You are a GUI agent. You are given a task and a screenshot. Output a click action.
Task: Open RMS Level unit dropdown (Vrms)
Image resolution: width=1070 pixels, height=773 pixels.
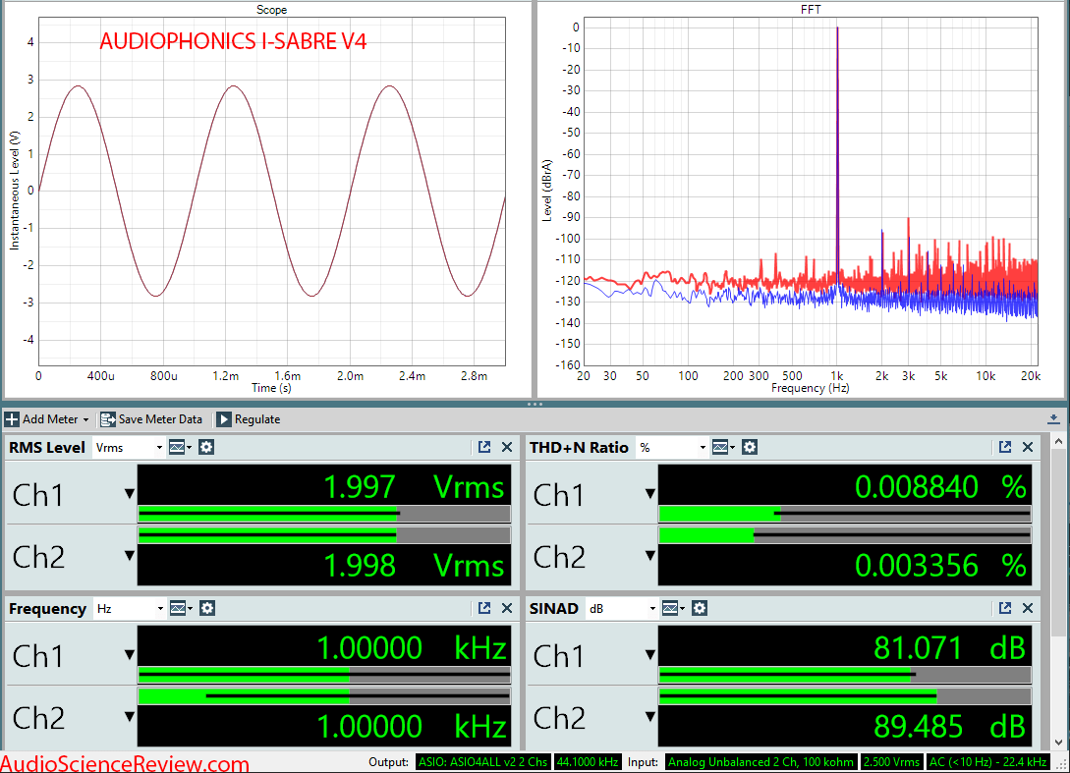click(129, 448)
